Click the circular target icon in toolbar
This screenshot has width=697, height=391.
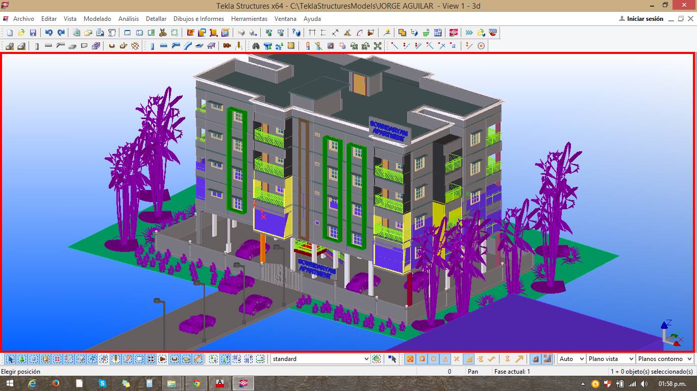coord(481,46)
